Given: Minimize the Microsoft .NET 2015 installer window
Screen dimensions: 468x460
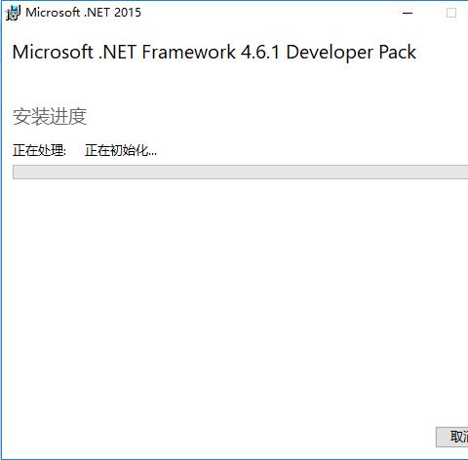Looking at the screenshot, I should (x=408, y=13).
